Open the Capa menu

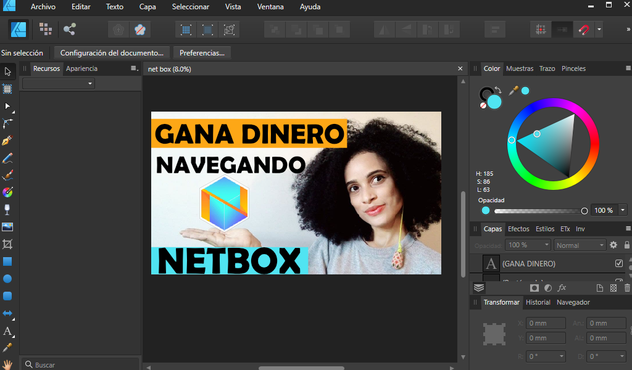pos(148,7)
